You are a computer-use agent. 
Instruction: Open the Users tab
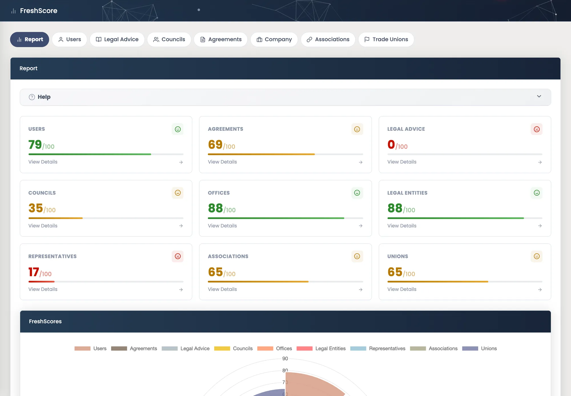point(70,39)
